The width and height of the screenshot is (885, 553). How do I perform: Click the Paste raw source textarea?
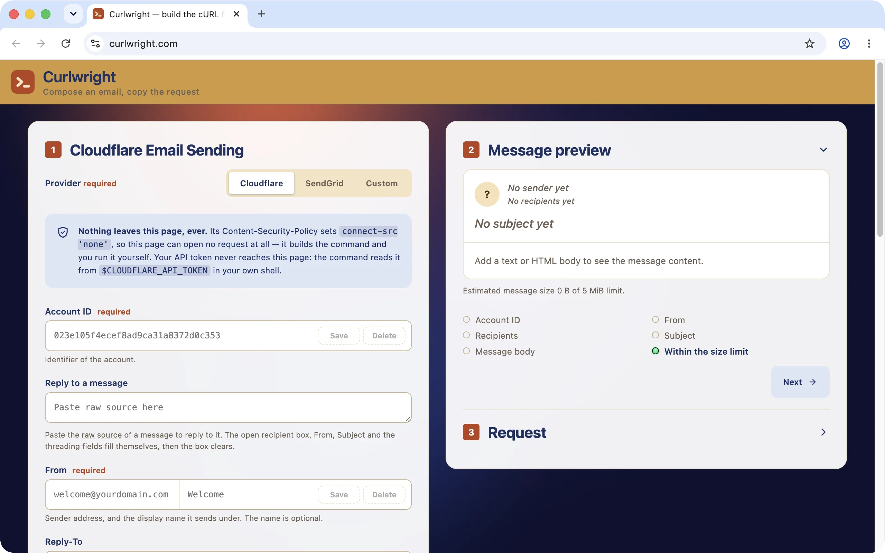pos(228,407)
